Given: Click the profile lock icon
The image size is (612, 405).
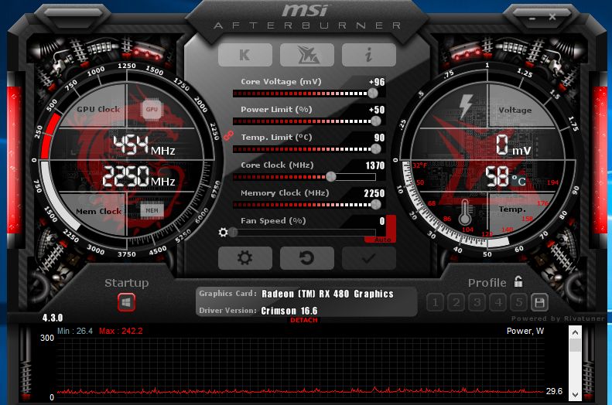Looking at the screenshot, I should click(x=518, y=281).
